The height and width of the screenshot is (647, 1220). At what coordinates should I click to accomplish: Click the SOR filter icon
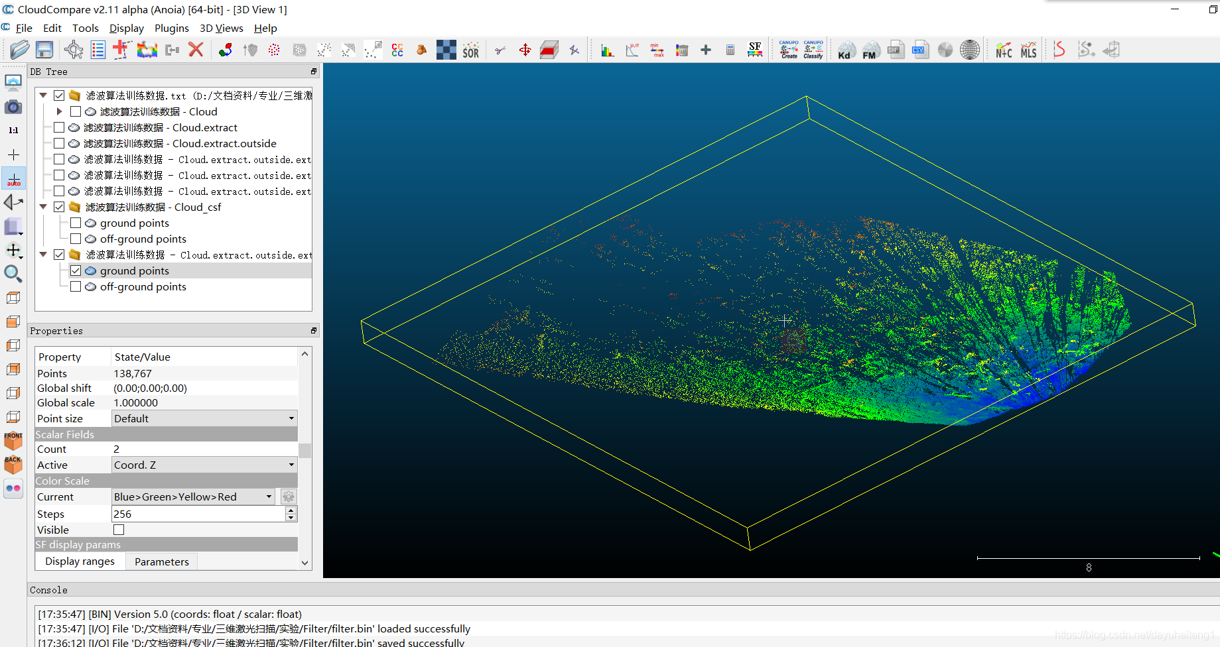point(471,50)
